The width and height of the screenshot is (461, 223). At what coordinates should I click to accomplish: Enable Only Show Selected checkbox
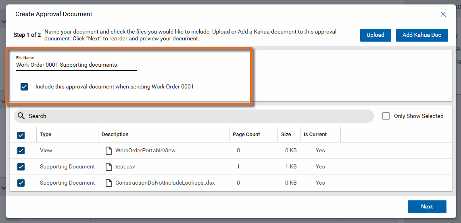coord(386,116)
